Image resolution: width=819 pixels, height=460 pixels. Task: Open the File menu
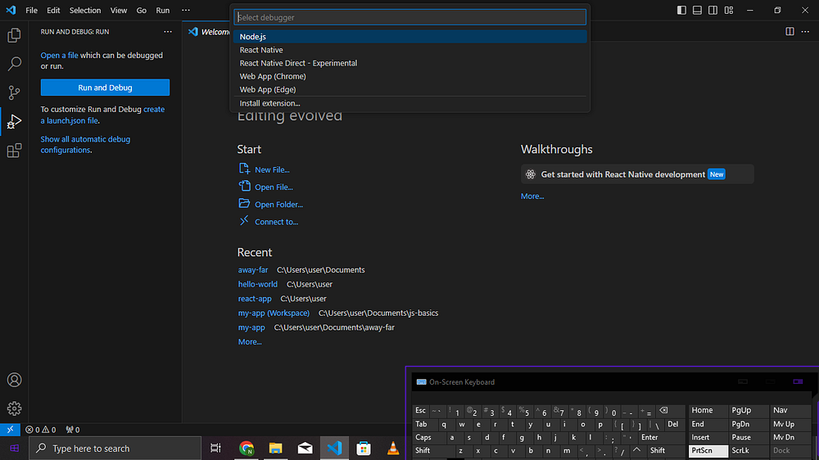(x=31, y=10)
